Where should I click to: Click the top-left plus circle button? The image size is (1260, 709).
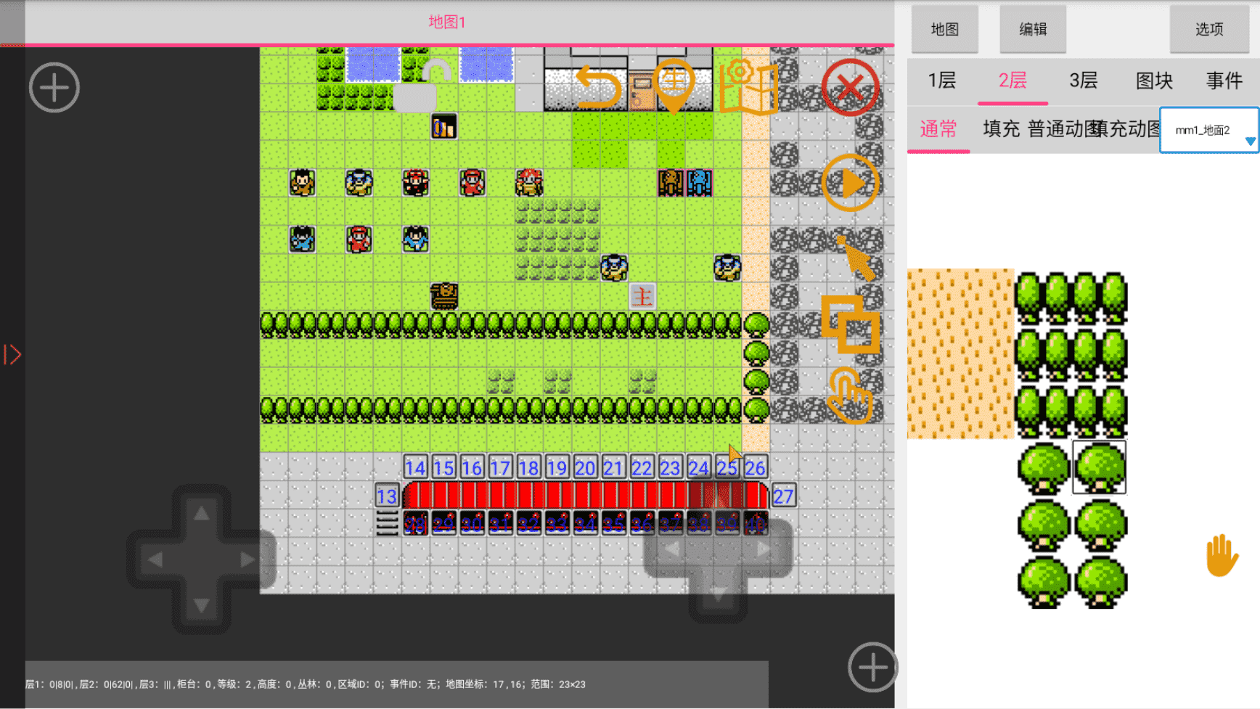(x=54, y=88)
